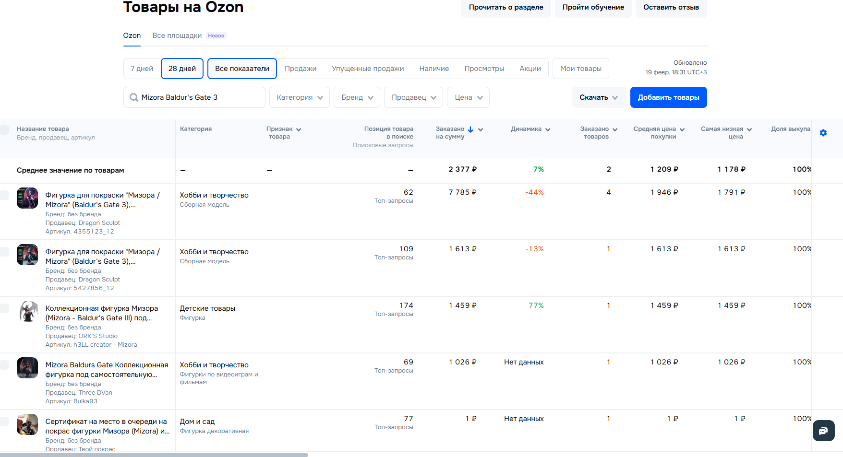
Task: Click the Добавить товары button
Action: coord(668,97)
